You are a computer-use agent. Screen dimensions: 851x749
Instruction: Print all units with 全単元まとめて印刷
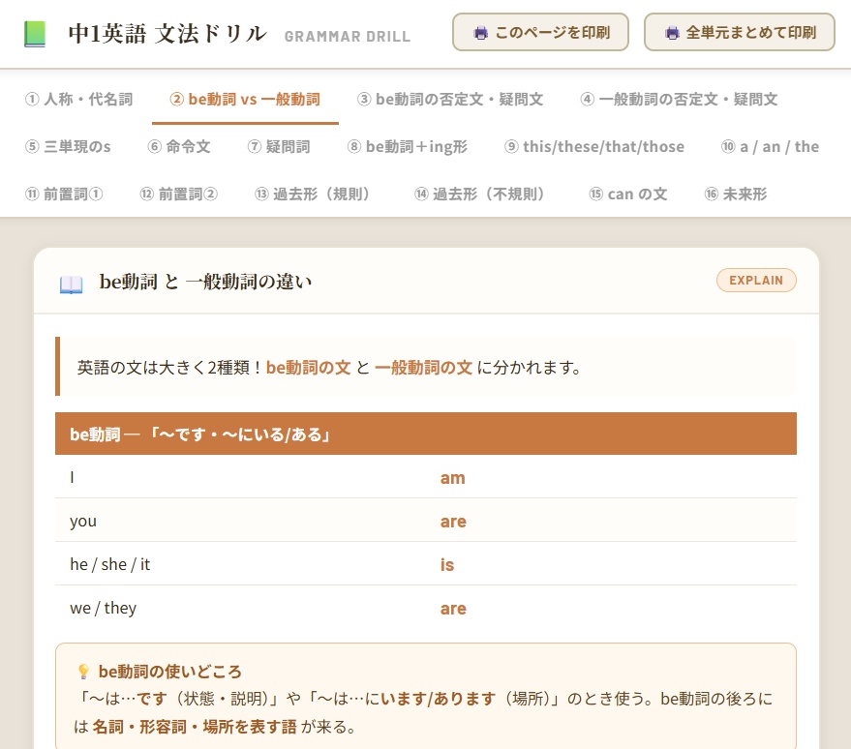click(740, 33)
